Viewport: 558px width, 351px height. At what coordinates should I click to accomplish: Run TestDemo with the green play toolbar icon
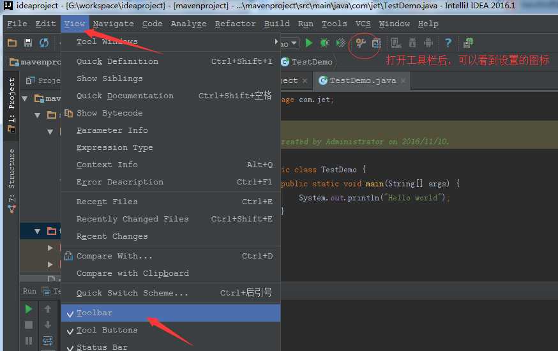[x=309, y=43]
